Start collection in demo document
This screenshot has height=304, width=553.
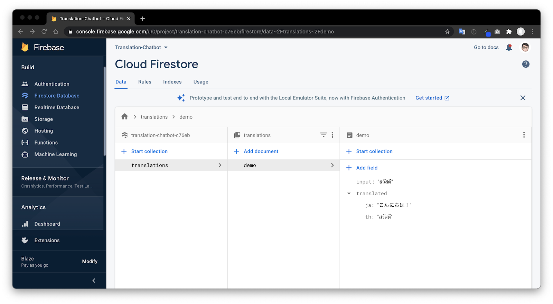tap(369, 151)
